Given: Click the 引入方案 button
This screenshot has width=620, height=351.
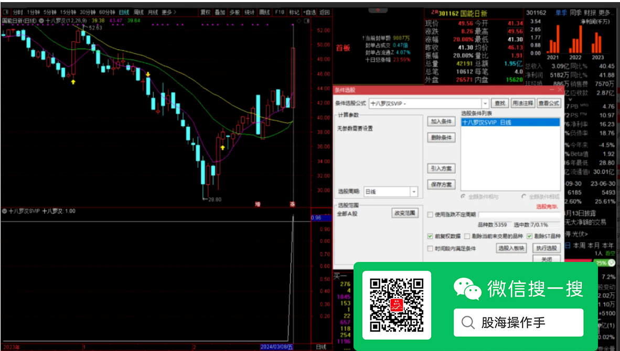Looking at the screenshot, I should click(x=441, y=169).
